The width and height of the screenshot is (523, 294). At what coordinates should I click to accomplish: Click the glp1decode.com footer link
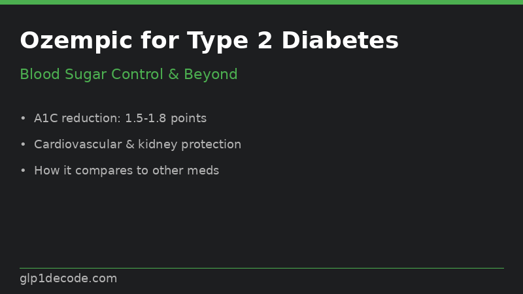pos(69,279)
